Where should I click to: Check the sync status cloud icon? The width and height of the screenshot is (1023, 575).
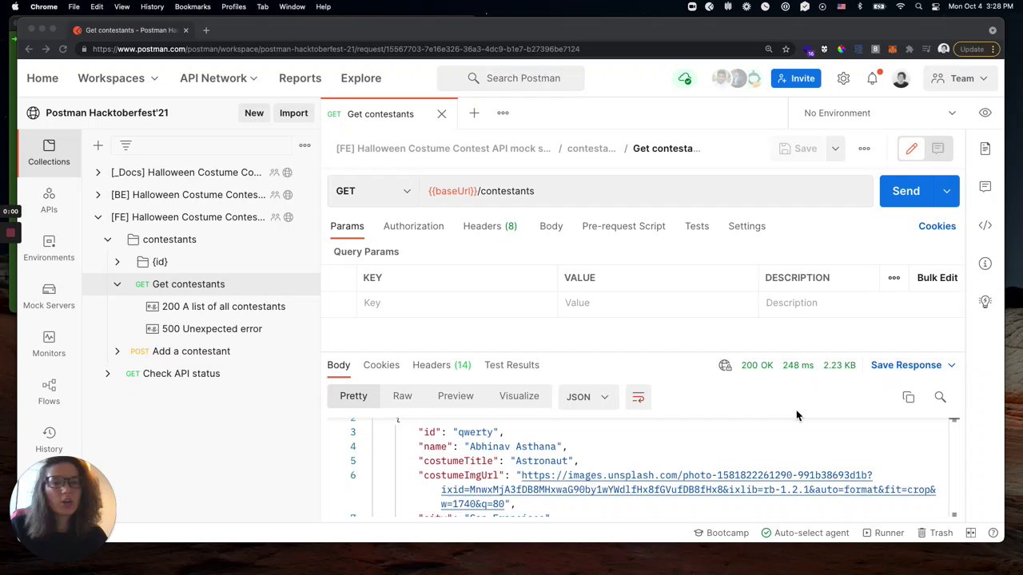coord(685,78)
